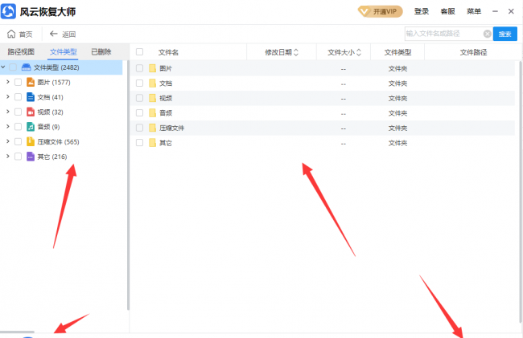This screenshot has height=338, width=523.
Task: Tick the tree checkbox for 图片 (1577)
Action: (18, 82)
